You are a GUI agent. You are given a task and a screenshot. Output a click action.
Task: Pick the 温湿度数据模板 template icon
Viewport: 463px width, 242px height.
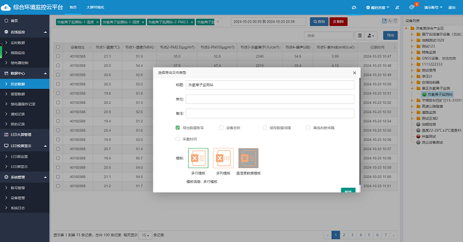(248, 158)
